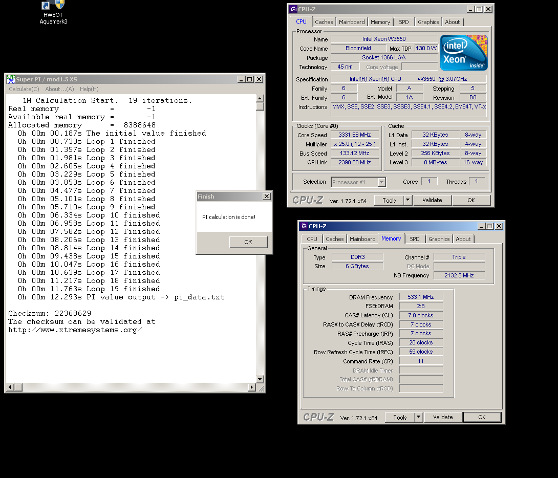Image resolution: width=558 pixels, height=478 pixels.
Task: Switch to Memory tab in upper CPU-Z
Action: [x=380, y=22]
